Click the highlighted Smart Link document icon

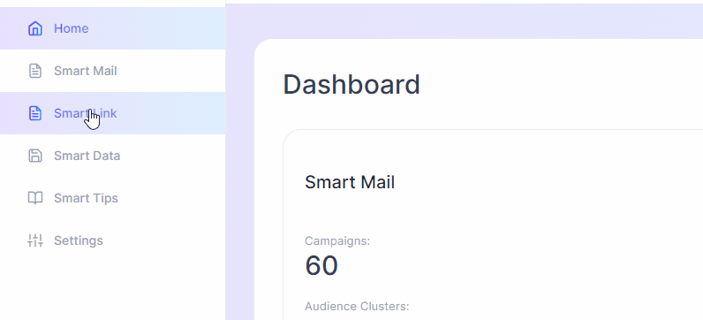coord(35,113)
